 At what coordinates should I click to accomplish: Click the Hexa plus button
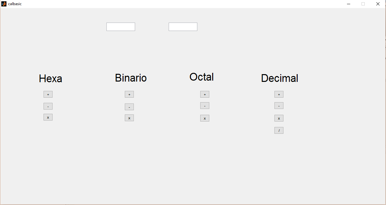[48, 94]
